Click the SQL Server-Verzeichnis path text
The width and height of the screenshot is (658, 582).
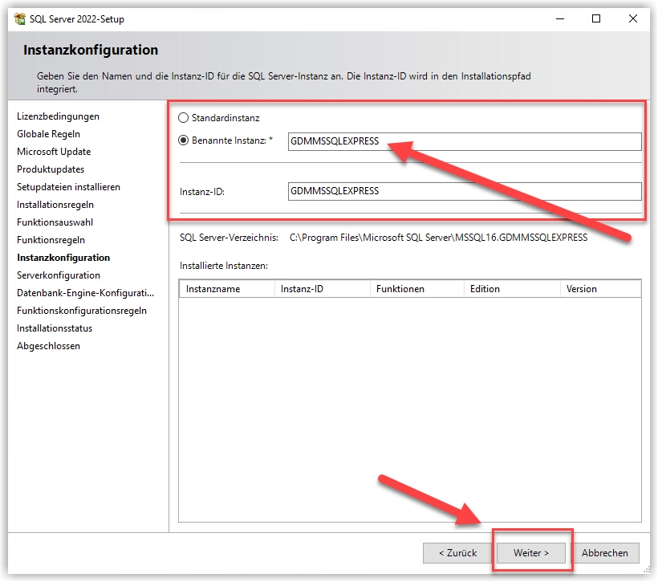pyautogui.click(x=438, y=238)
